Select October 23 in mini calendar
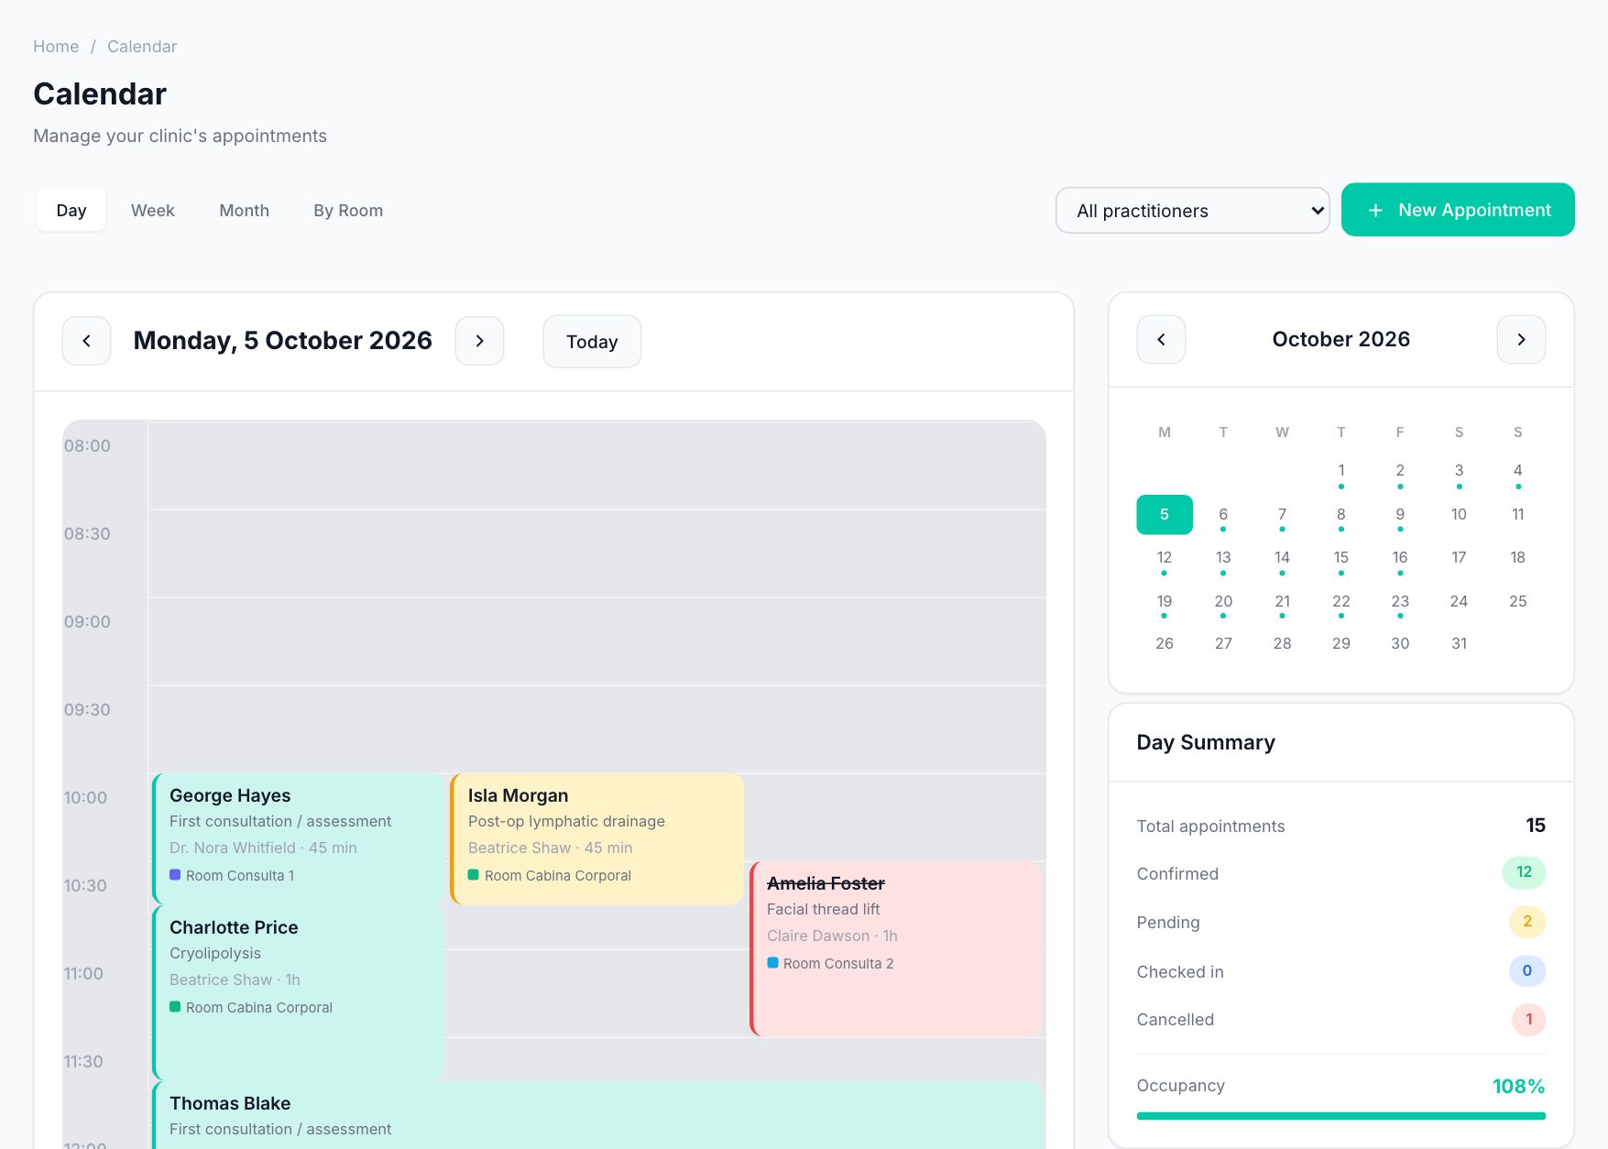This screenshot has width=1608, height=1149. [x=1400, y=602]
